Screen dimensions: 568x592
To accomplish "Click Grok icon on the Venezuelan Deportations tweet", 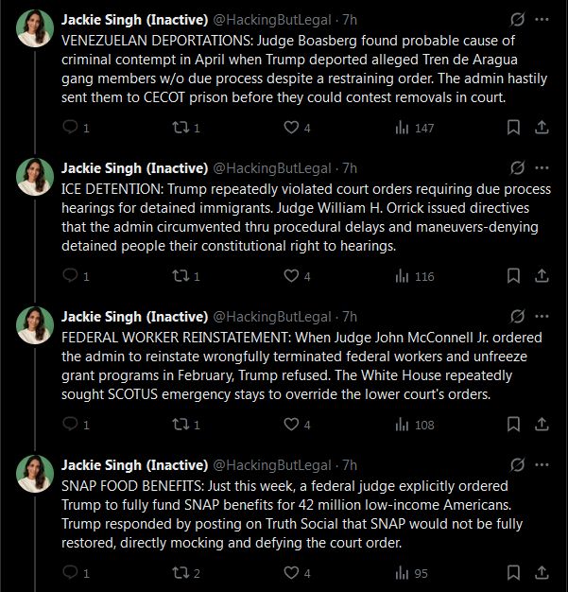I will click(x=516, y=19).
